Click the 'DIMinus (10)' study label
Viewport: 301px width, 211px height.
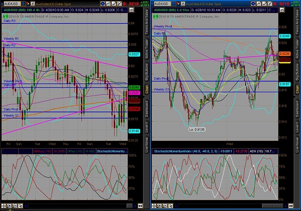pos(42,151)
